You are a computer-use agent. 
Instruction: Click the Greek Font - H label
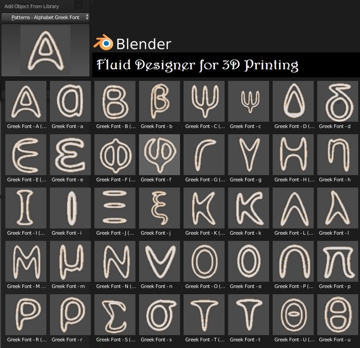294,180
